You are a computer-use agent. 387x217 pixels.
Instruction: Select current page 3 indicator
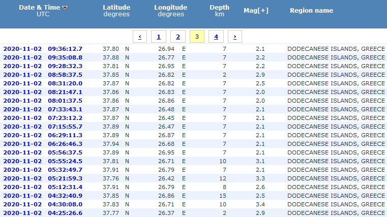(x=197, y=37)
